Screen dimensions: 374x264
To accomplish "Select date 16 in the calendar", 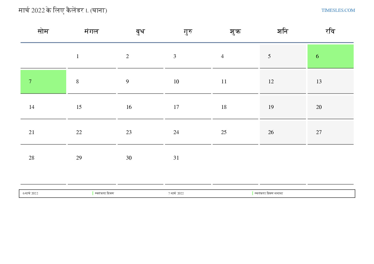I will coord(140,107).
